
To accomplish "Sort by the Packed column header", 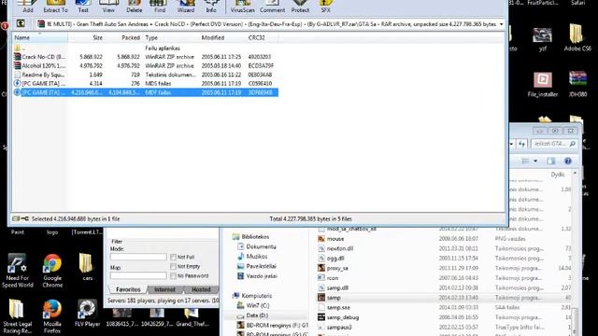I will click(x=123, y=37).
